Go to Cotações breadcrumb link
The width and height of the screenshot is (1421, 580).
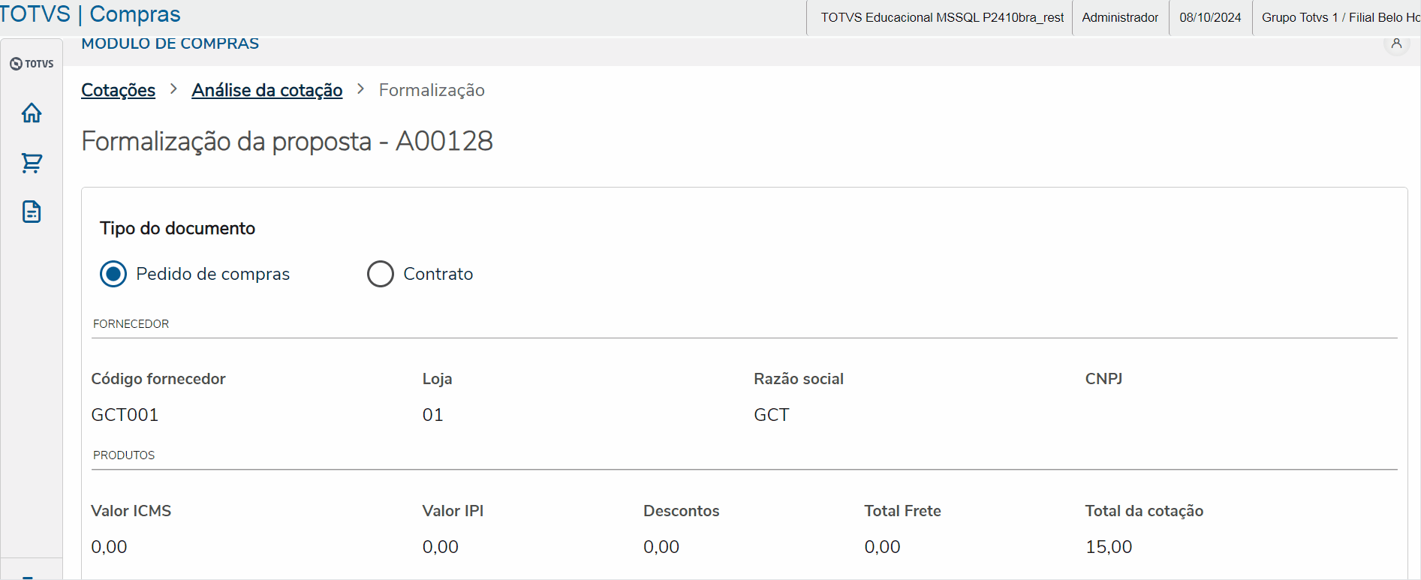click(x=119, y=90)
